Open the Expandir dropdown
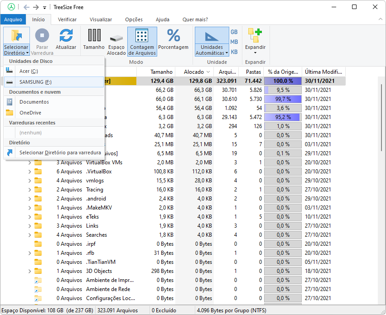The height and width of the screenshot is (315, 386). click(x=255, y=53)
